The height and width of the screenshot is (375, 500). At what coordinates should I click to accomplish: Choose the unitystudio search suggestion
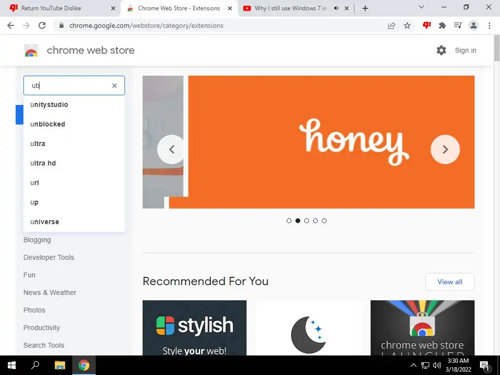(x=74, y=104)
